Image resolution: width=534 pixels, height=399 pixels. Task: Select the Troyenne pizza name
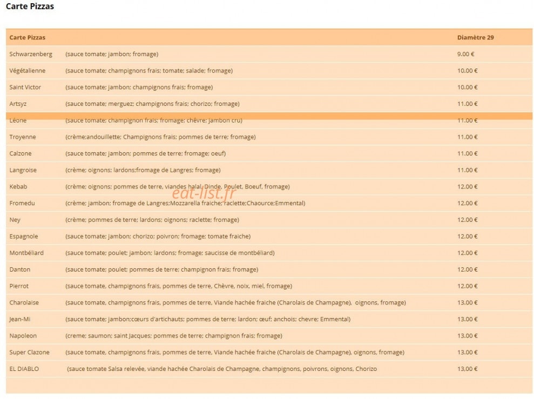click(23, 137)
